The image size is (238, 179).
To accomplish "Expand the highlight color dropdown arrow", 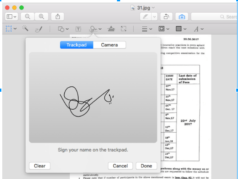I will pos(154,16).
